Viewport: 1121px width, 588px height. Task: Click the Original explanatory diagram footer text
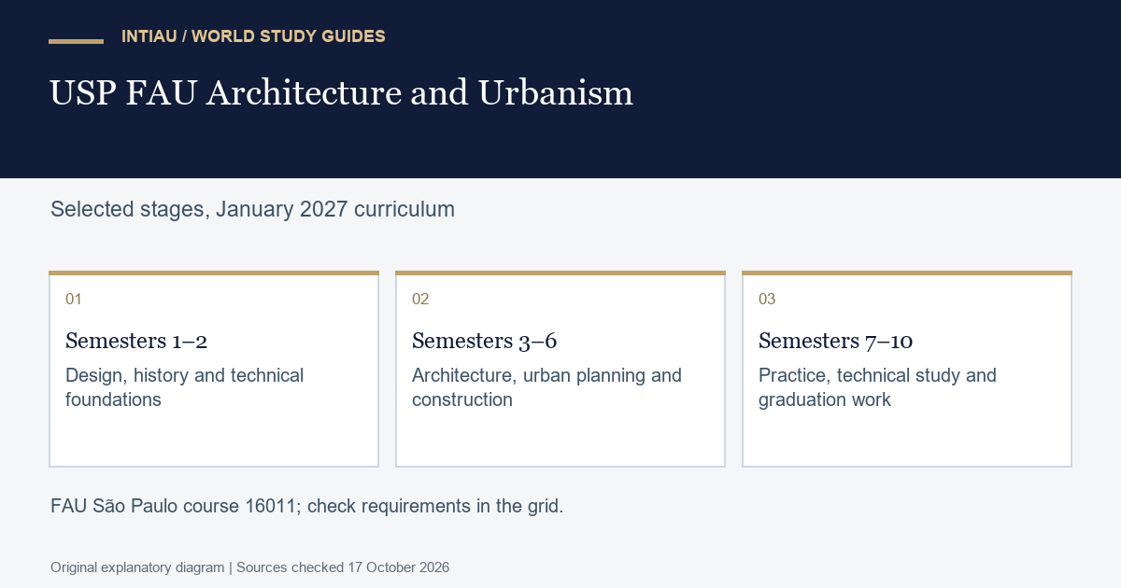pyautogui.click(x=137, y=567)
